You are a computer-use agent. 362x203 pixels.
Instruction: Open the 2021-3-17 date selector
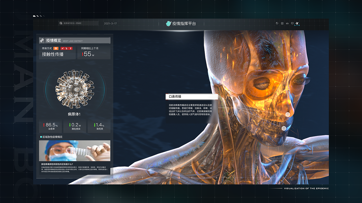[x=110, y=23]
